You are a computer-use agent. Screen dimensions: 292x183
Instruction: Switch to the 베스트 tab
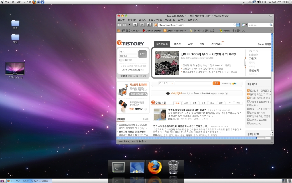point(177,44)
